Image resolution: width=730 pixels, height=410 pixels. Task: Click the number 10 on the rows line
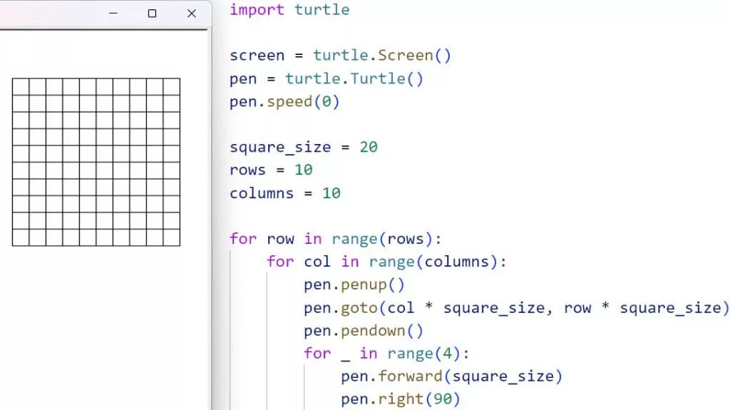[303, 170]
